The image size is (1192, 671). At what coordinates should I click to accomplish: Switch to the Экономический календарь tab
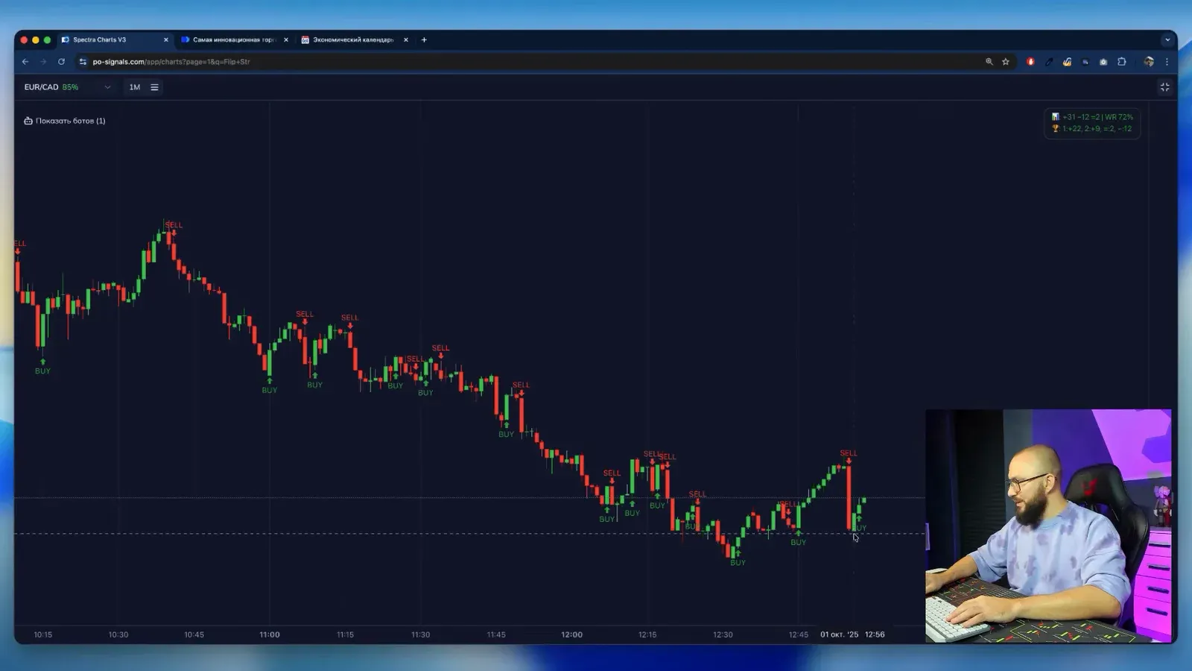point(353,40)
